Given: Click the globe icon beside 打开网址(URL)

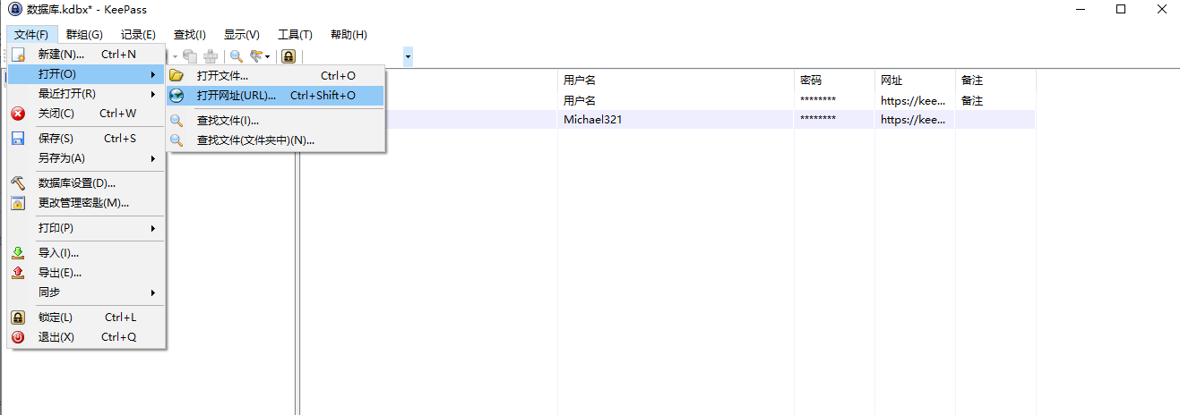Looking at the screenshot, I should click(x=177, y=96).
